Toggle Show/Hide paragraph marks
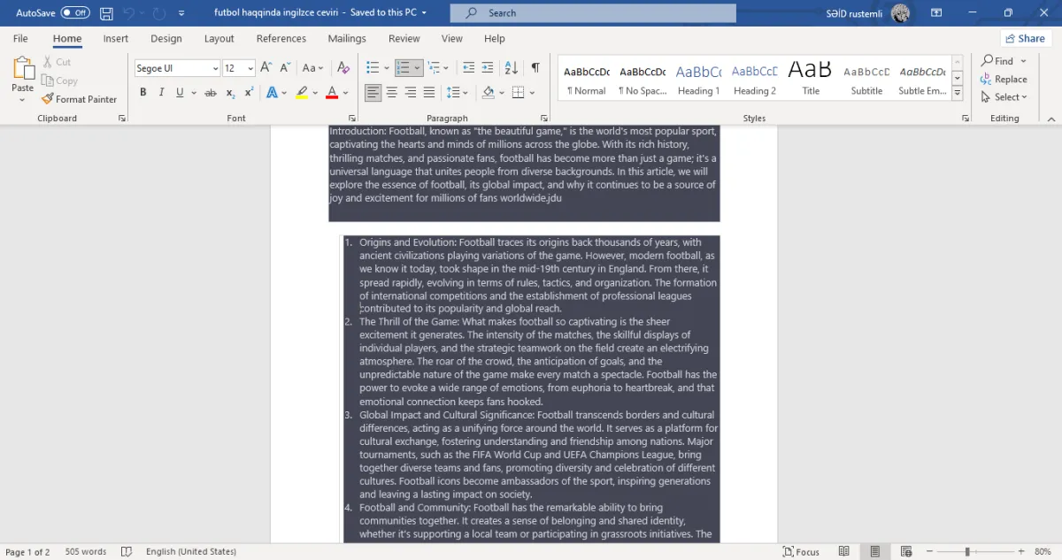Viewport: 1062px width, 560px height. click(535, 68)
